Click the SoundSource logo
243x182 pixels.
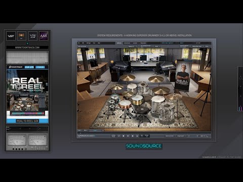click(x=144, y=146)
